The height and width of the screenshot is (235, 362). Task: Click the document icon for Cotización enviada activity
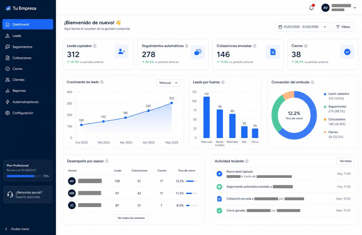(x=219, y=199)
